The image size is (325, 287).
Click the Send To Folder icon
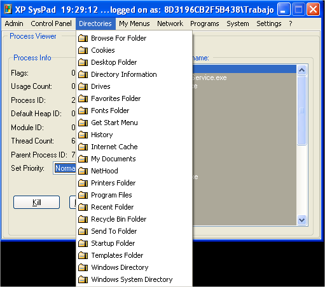pos(83,231)
